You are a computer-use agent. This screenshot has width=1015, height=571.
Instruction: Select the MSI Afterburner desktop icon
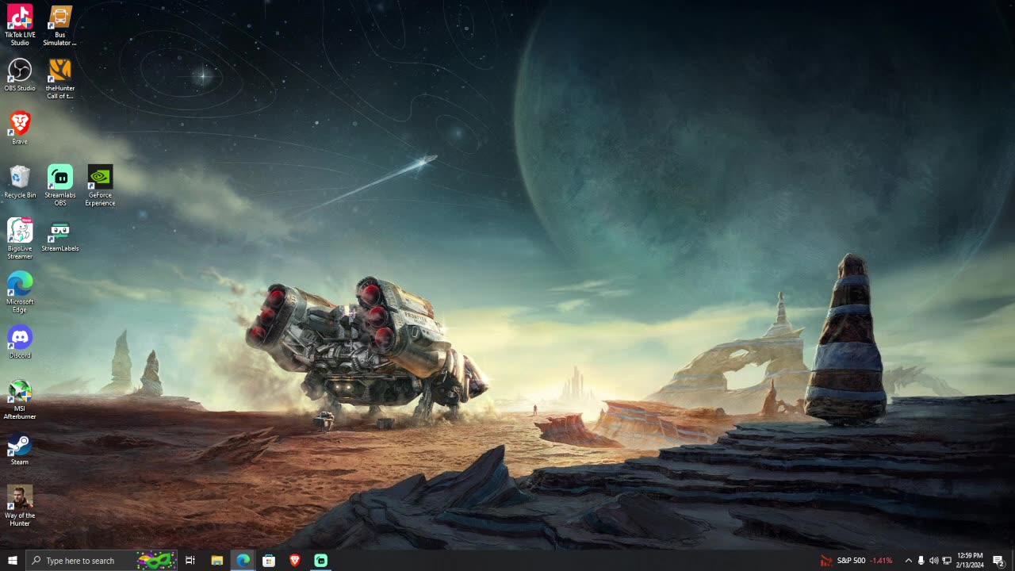20,399
